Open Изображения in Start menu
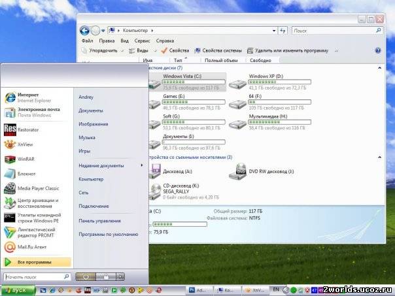 coord(94,124)
